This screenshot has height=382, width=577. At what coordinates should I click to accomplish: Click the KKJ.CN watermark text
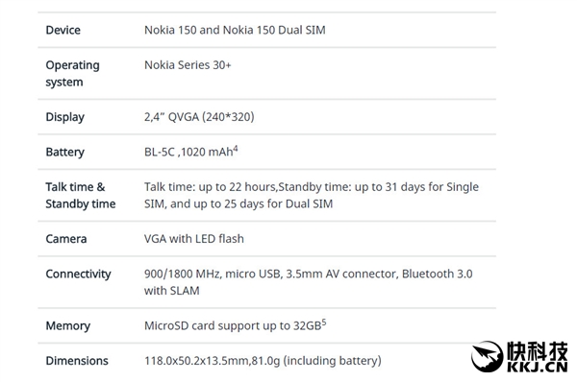[538, 367]
